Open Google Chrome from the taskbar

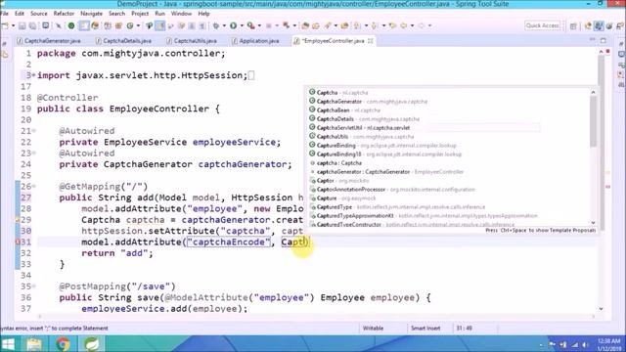[63, 344]
